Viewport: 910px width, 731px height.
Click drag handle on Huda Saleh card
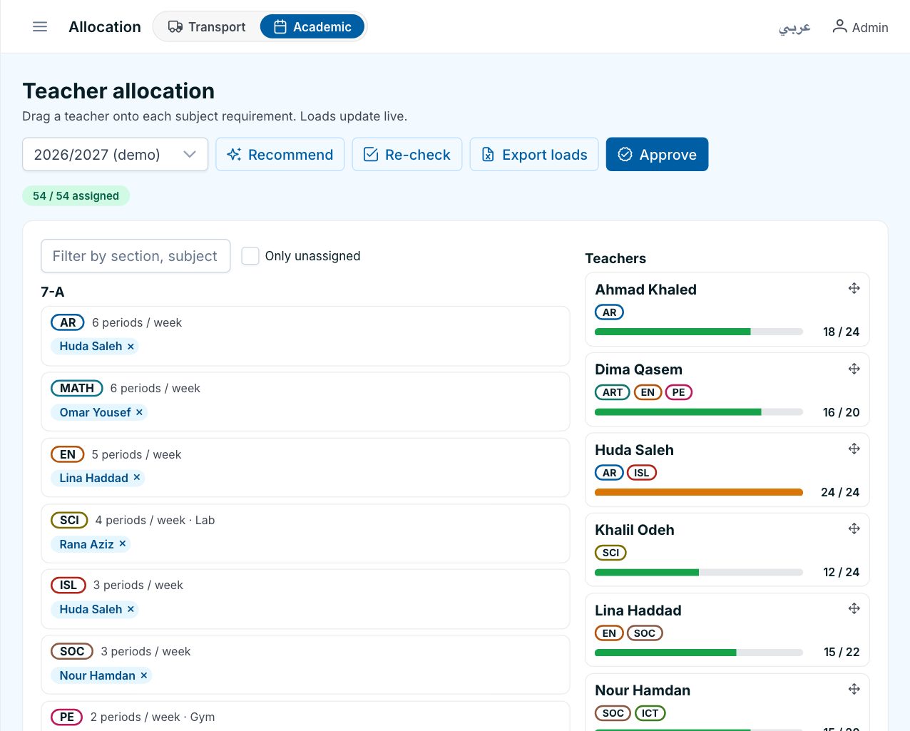854,449
